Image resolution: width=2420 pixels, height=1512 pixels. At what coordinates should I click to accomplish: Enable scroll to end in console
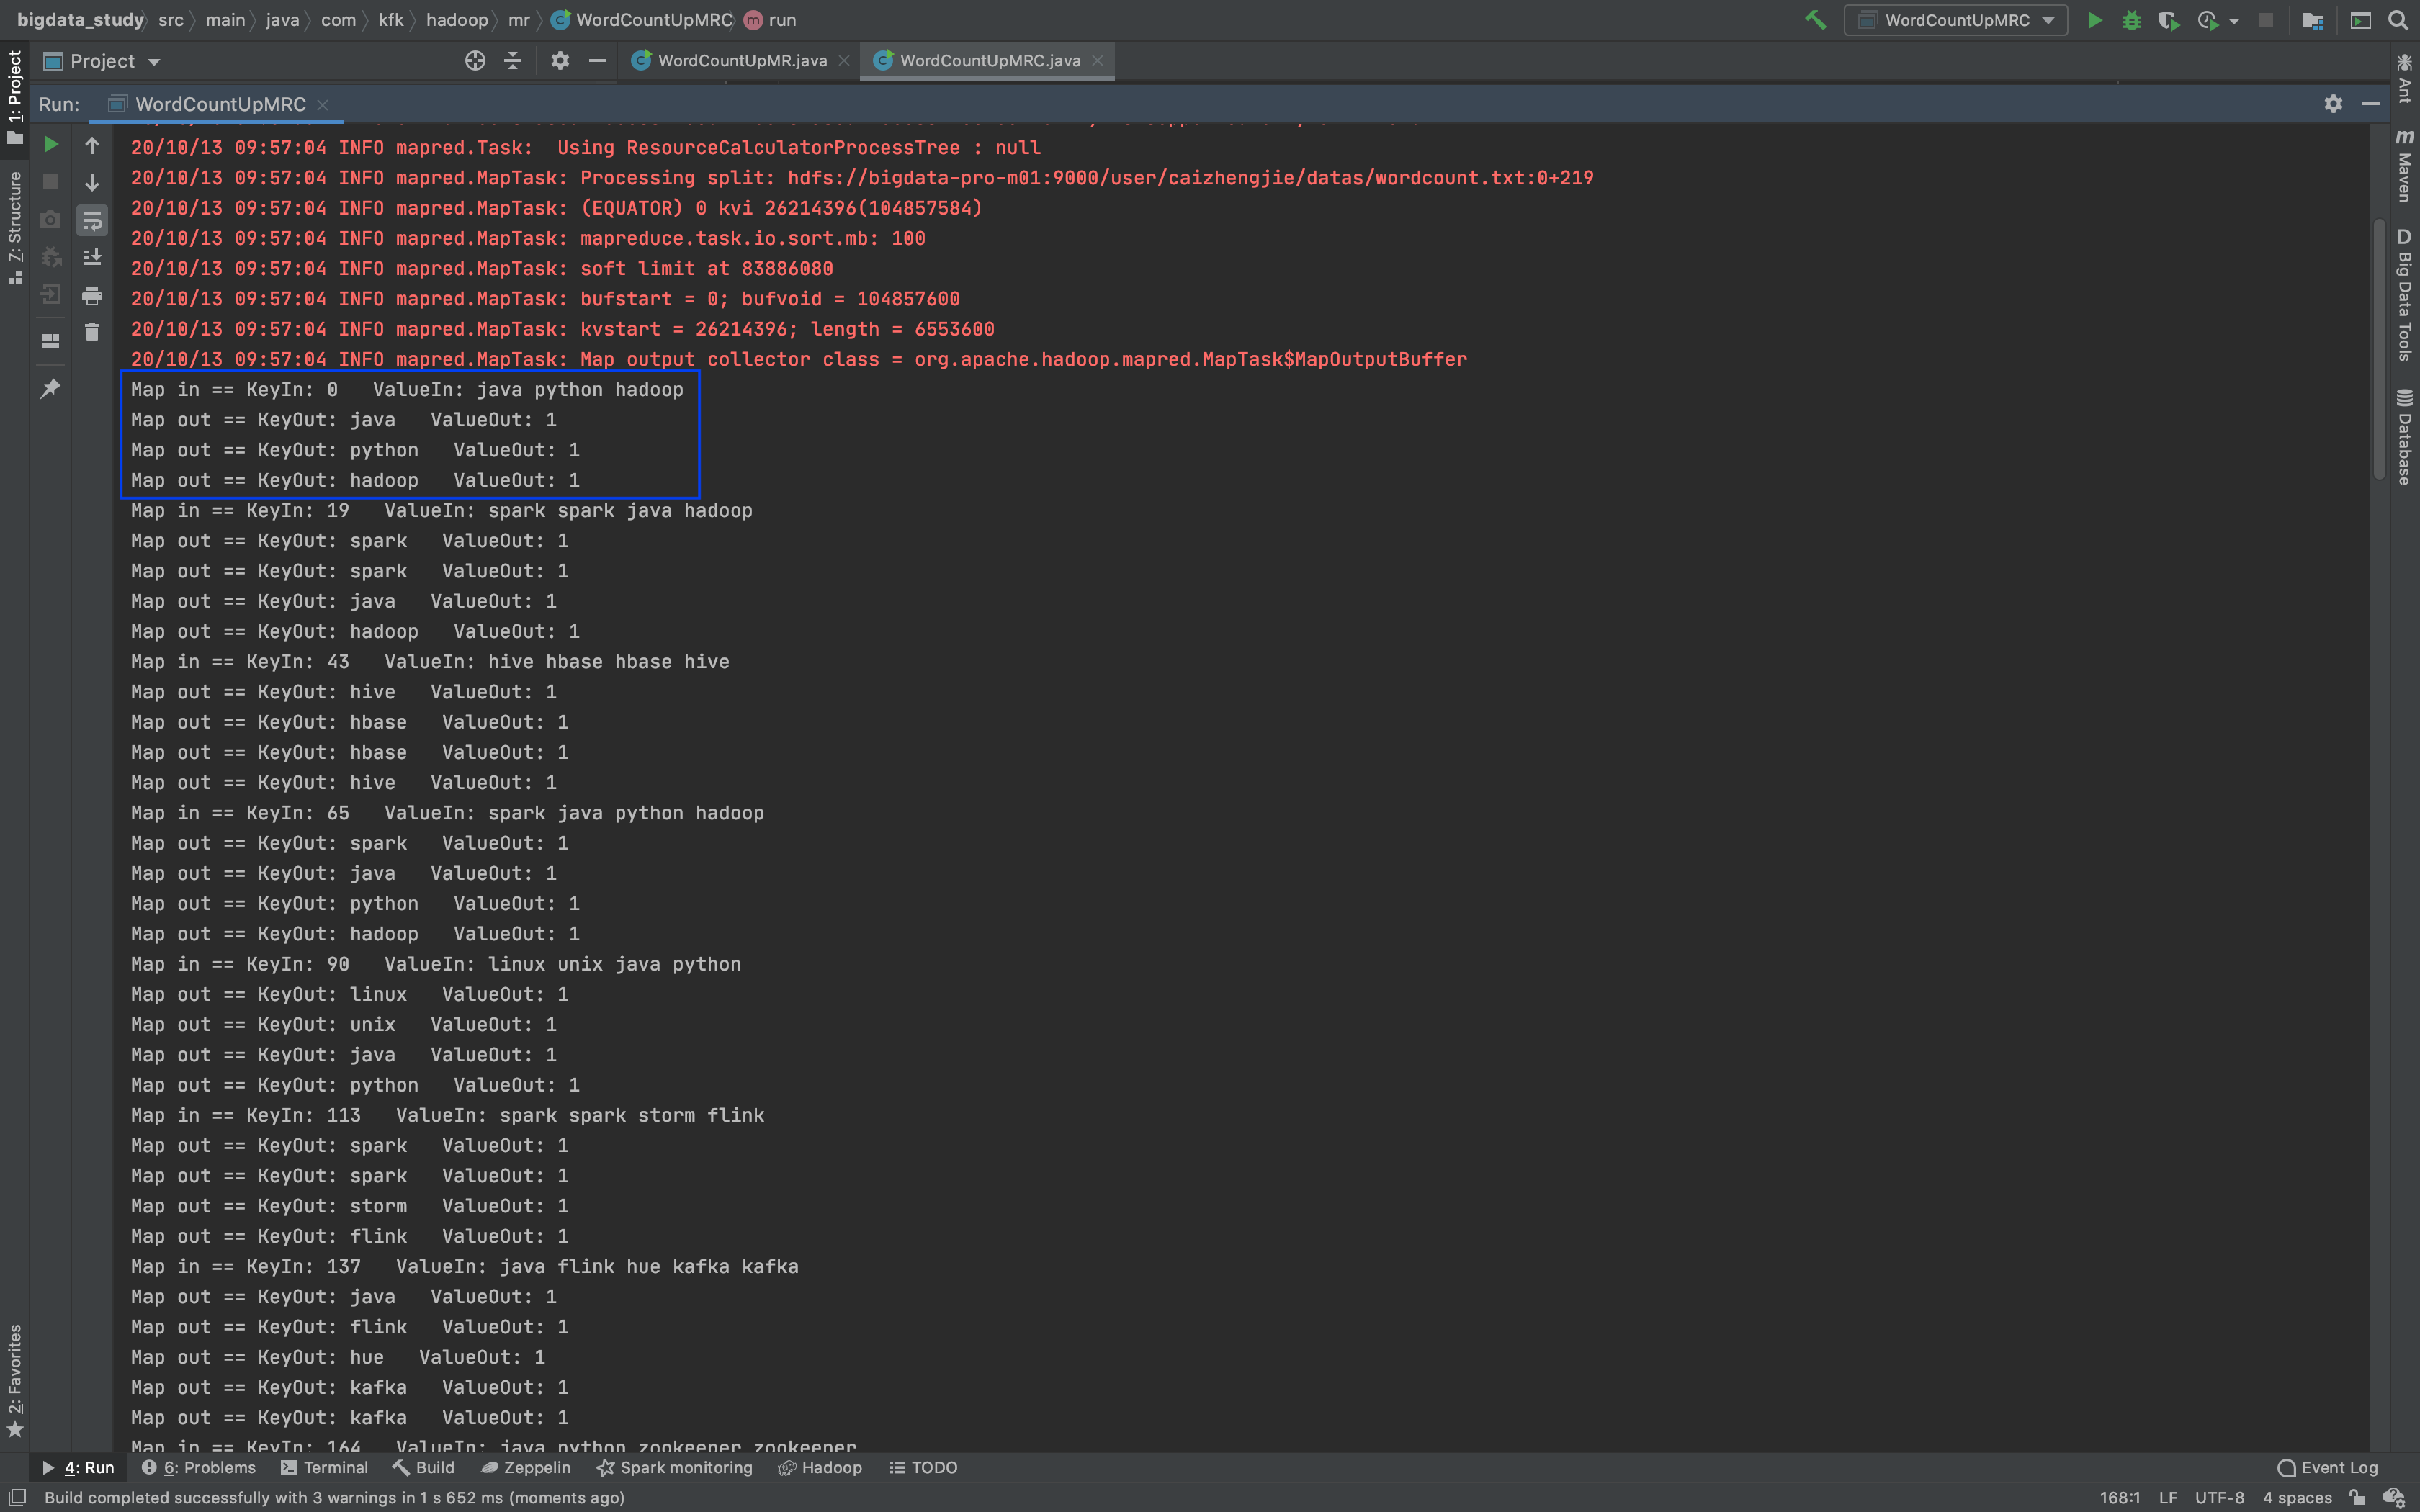pyautogui.click(x=92, y=257)
